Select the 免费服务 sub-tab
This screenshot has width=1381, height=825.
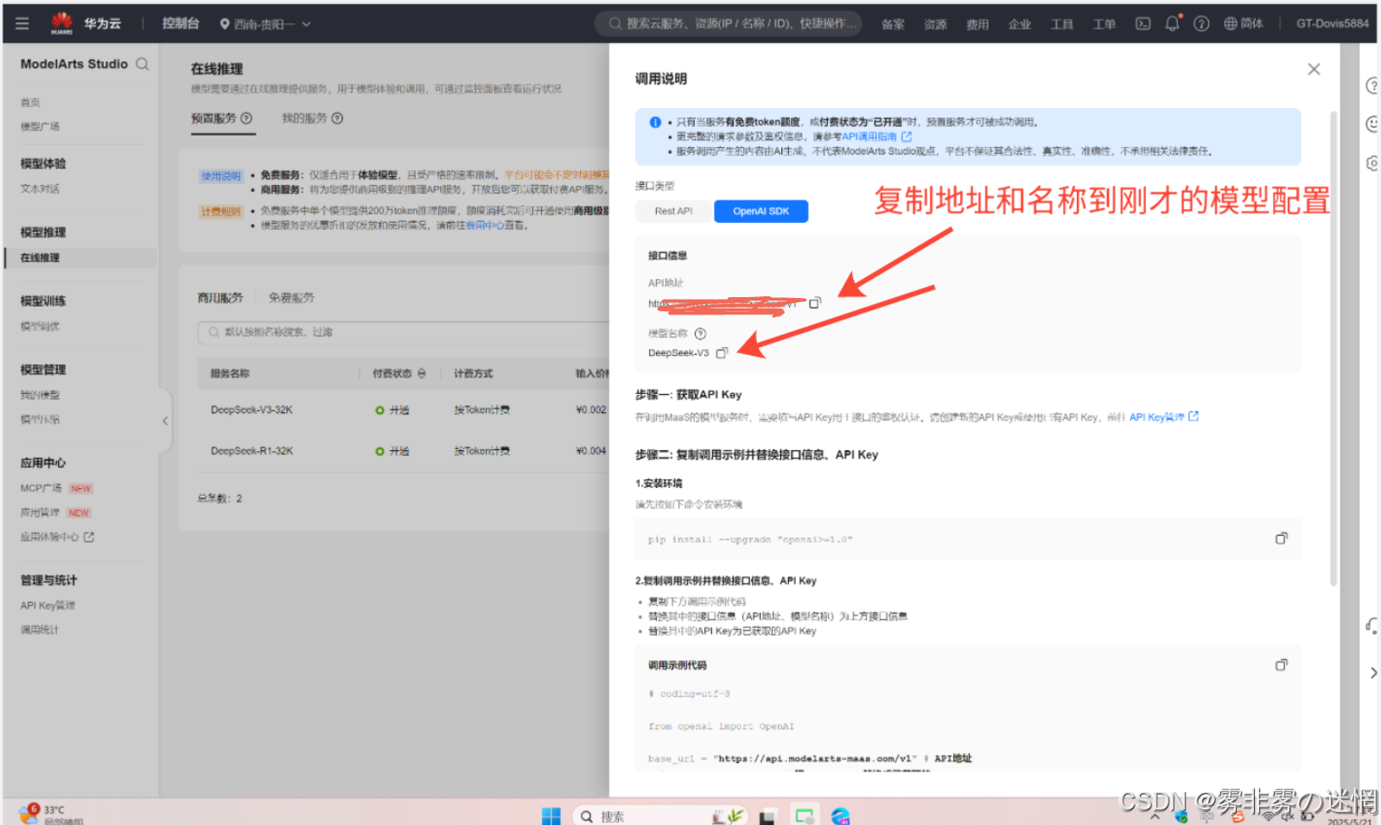tap(291, 297)
